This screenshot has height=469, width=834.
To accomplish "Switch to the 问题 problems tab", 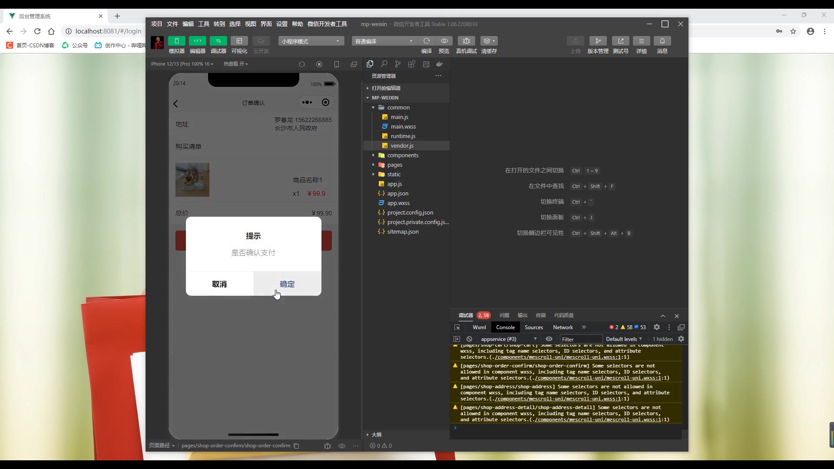I will tap(504, 315).
